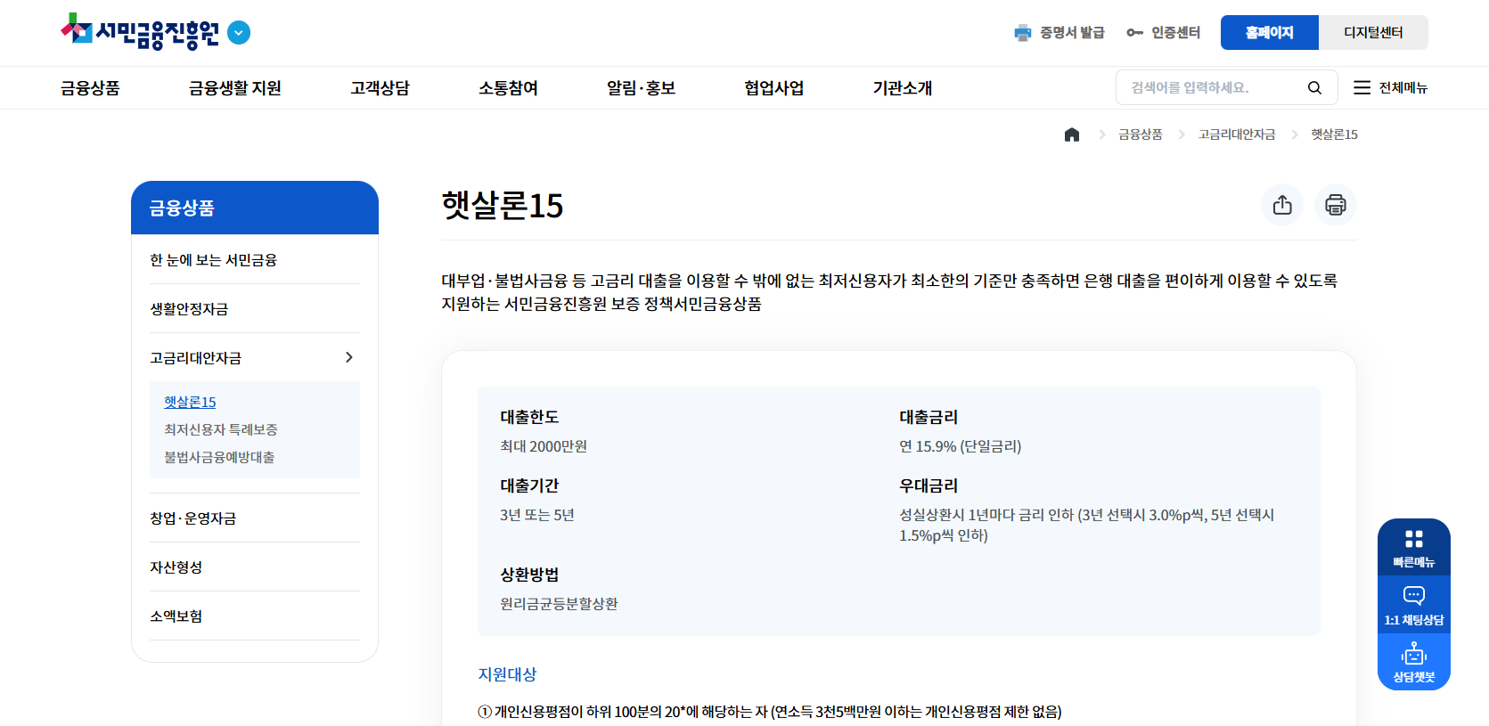The height and width of the screenshot is (726, 1489).
Task: Open the blue dropdown circle beside logo
Action: pos(239,33)
